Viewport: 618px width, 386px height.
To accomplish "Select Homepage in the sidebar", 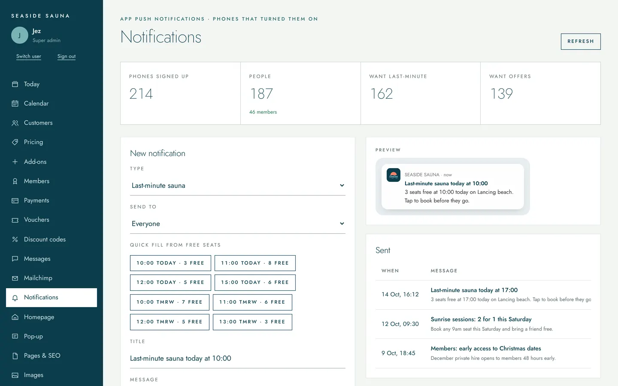I will [51, 317].
